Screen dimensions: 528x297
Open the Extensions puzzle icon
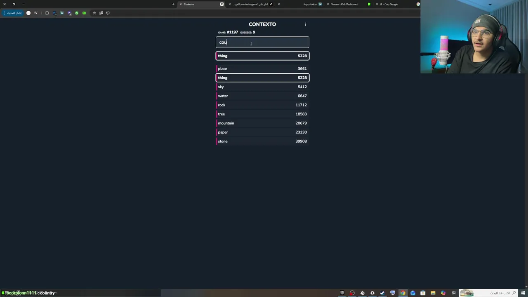47,13
